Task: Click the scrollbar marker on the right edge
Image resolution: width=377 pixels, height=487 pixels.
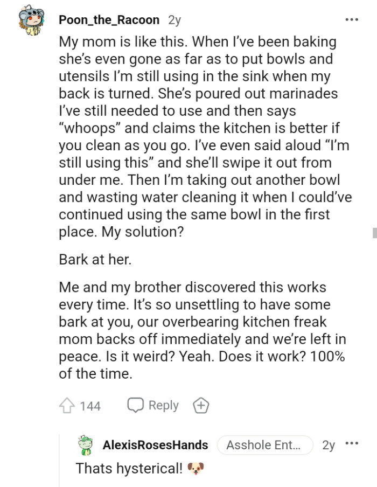Action: click(374, 233)
